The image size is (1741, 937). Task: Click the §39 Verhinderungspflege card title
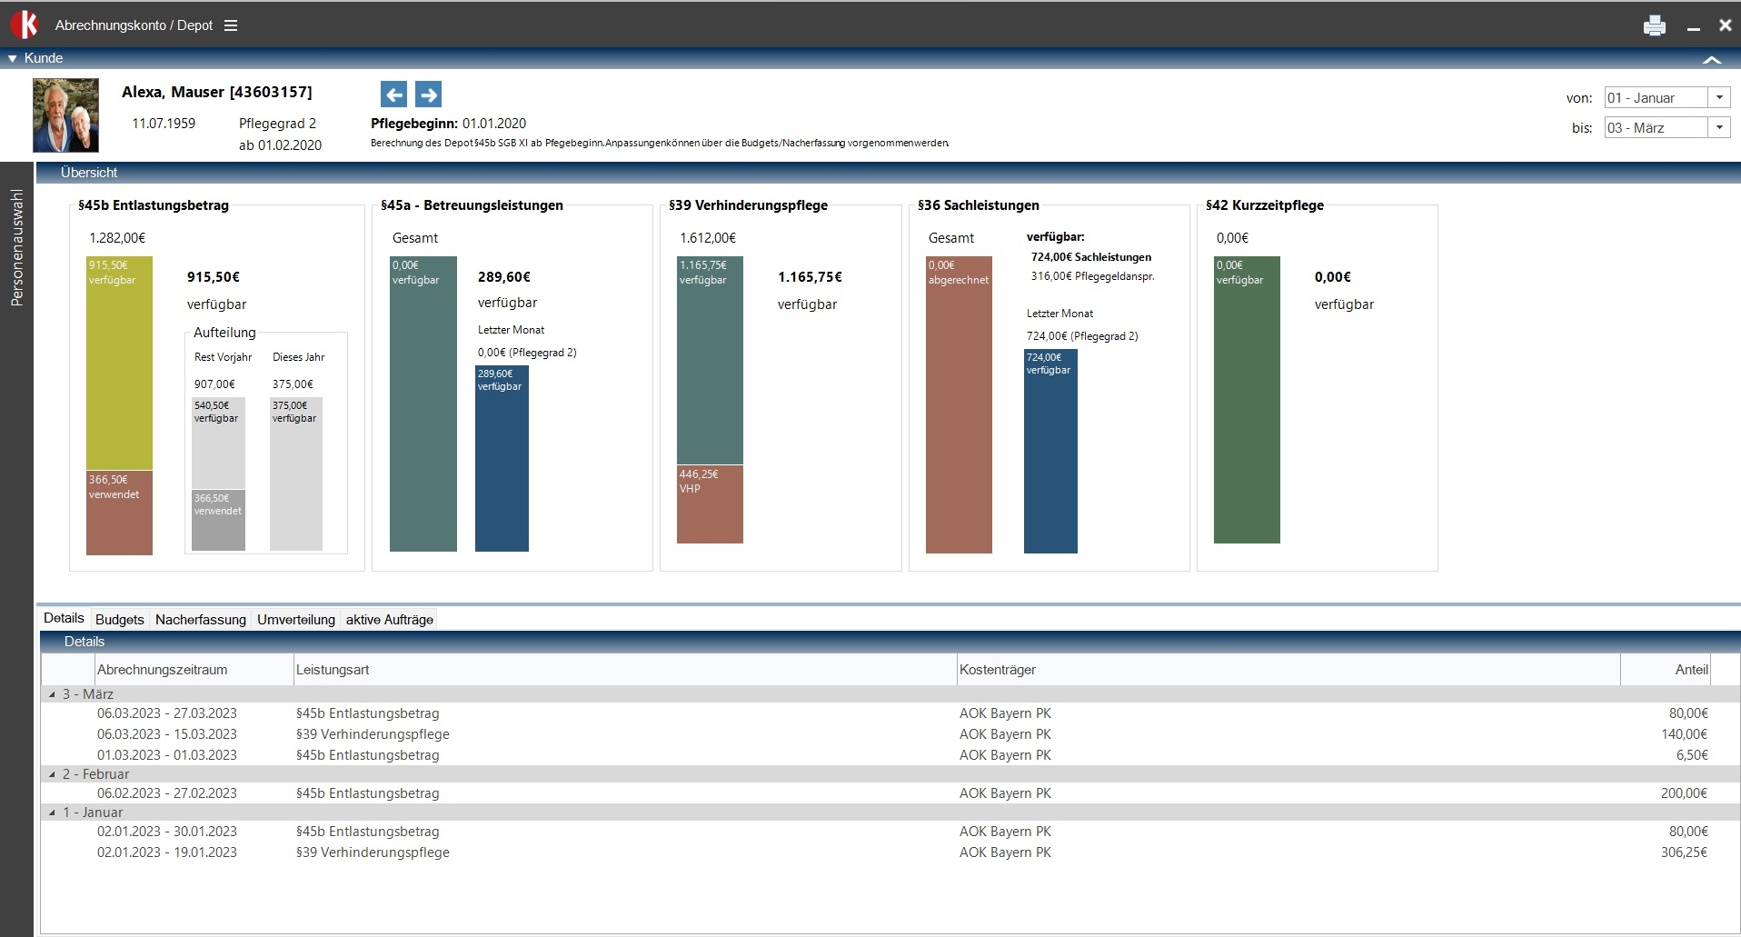(748, 205)
